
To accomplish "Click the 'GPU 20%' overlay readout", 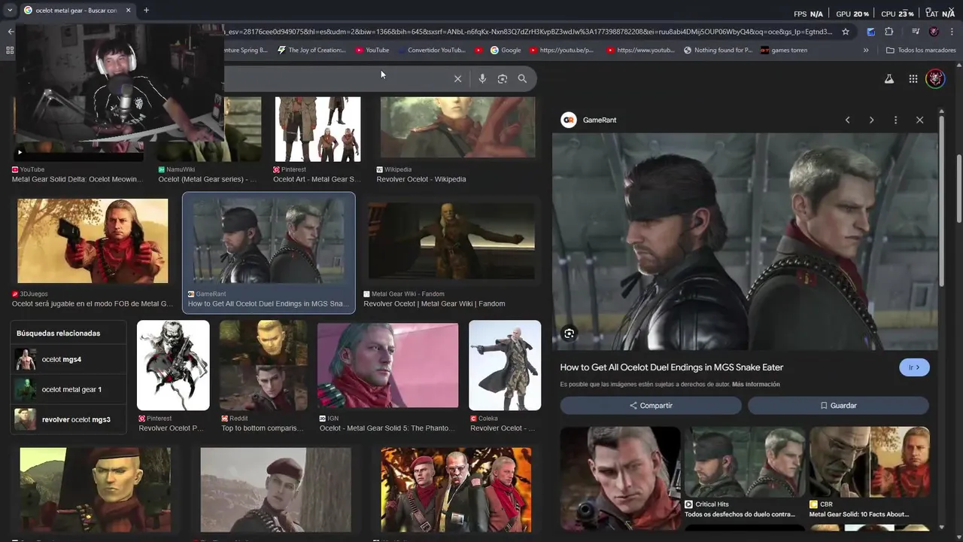I will pyautogui.click(x=852, y=14).
